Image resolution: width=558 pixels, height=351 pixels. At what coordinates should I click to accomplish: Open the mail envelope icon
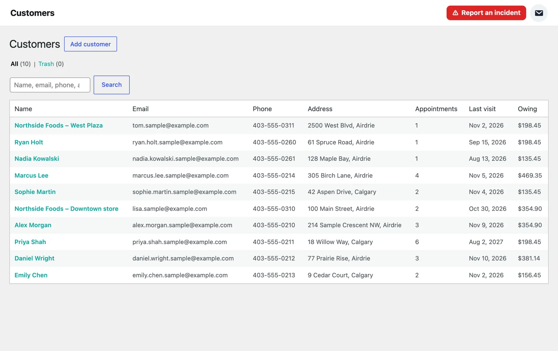click(539, 13)
